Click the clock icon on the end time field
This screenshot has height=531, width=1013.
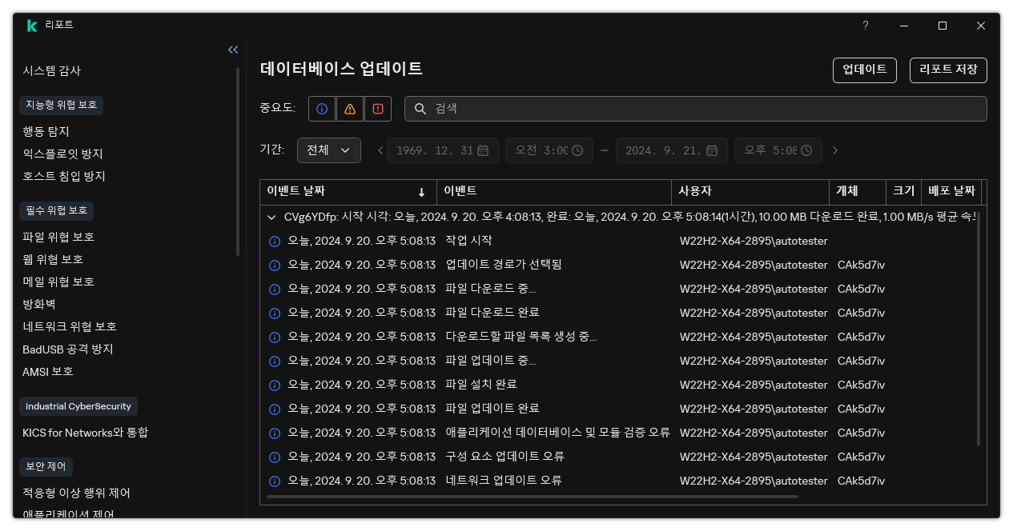(x=806, y=150)
